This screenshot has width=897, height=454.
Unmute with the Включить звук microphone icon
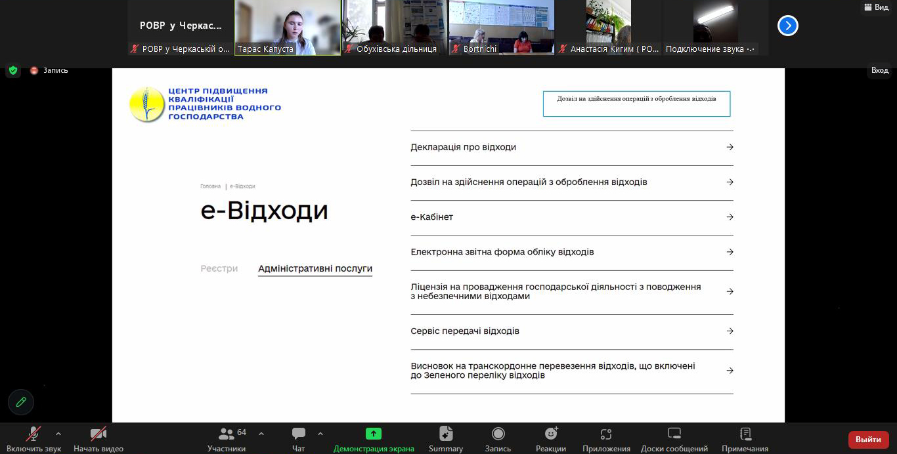(x=33, y=434)
